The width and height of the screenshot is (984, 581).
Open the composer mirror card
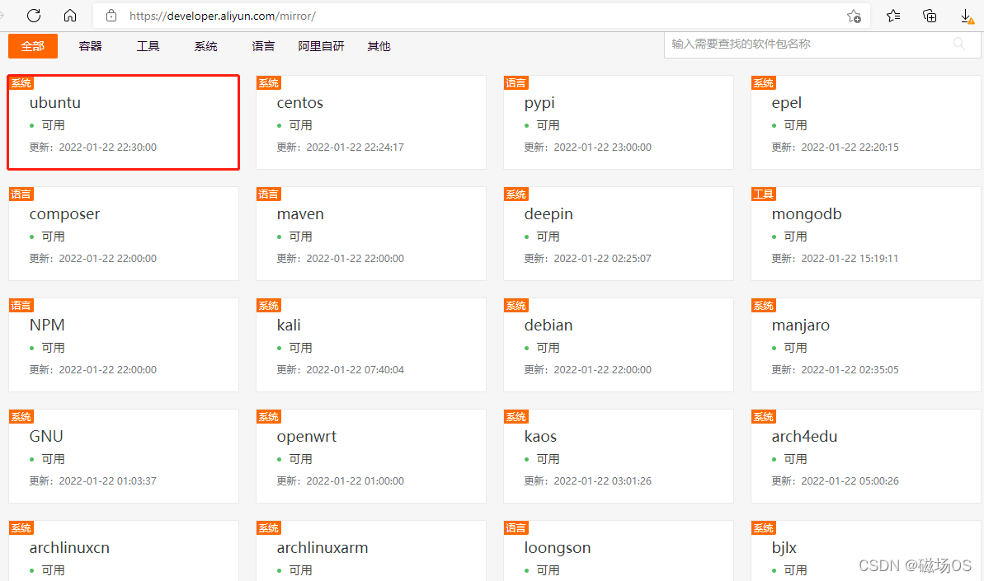tap(124, 234)
